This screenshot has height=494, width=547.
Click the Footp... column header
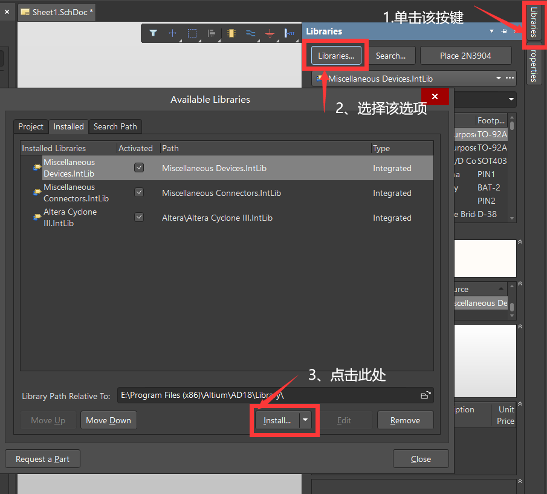pos(491,120)
